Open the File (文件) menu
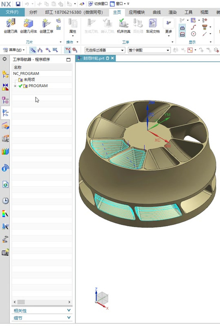This screenshot has width=220, height=330. (12, 12)
